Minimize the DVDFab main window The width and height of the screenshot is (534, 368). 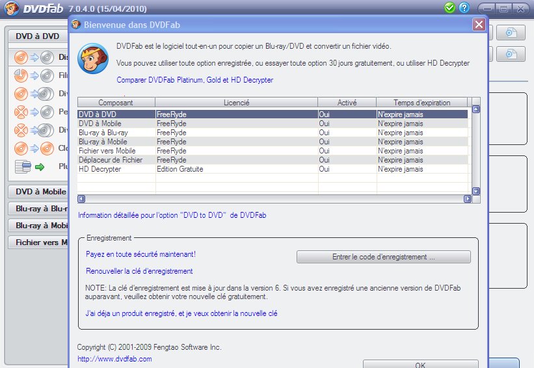(x=488, y=9)
